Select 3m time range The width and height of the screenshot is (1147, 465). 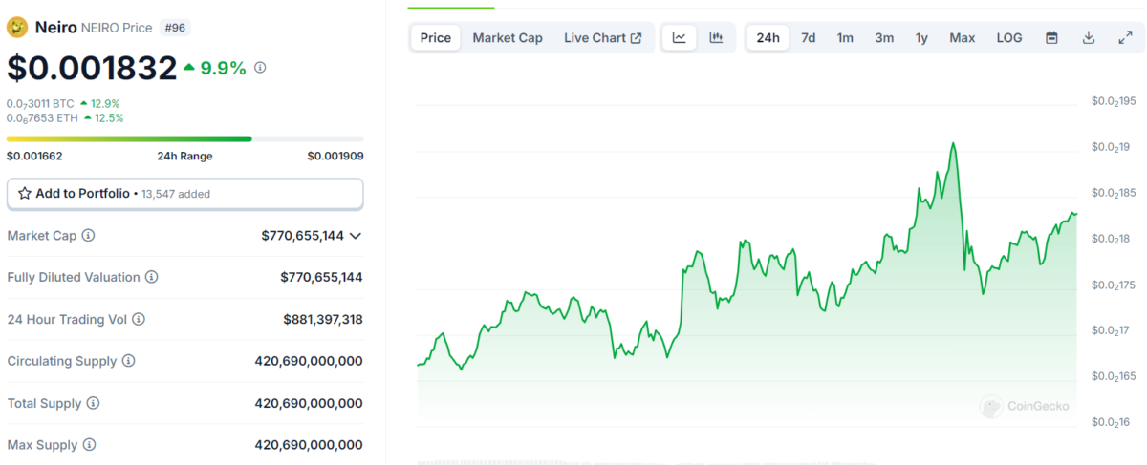click(884, 38)
